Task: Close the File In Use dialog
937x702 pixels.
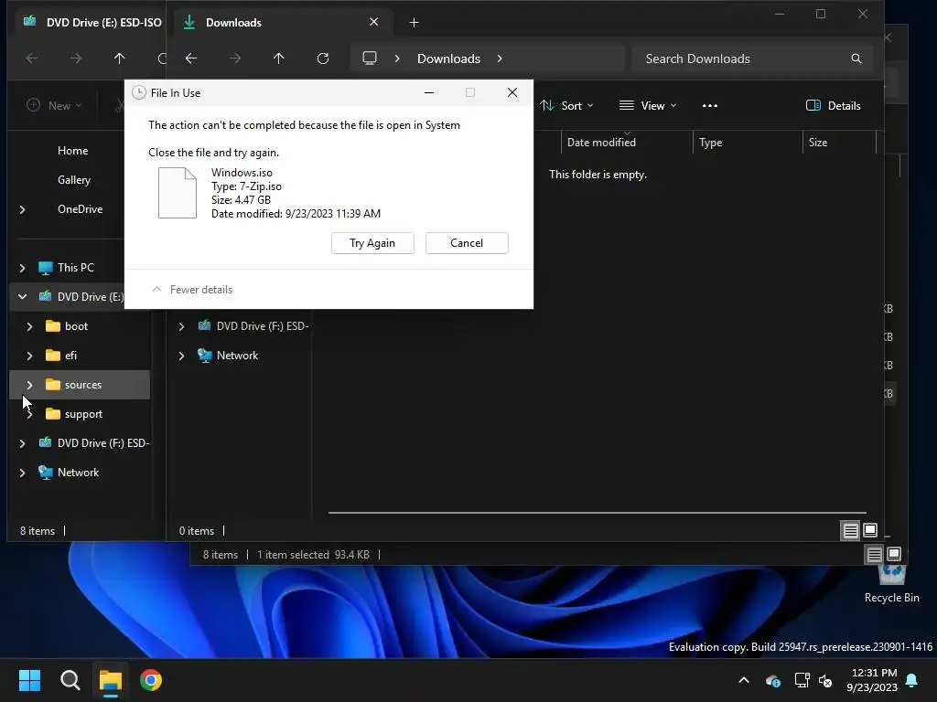Action: [x=512, y=92]
